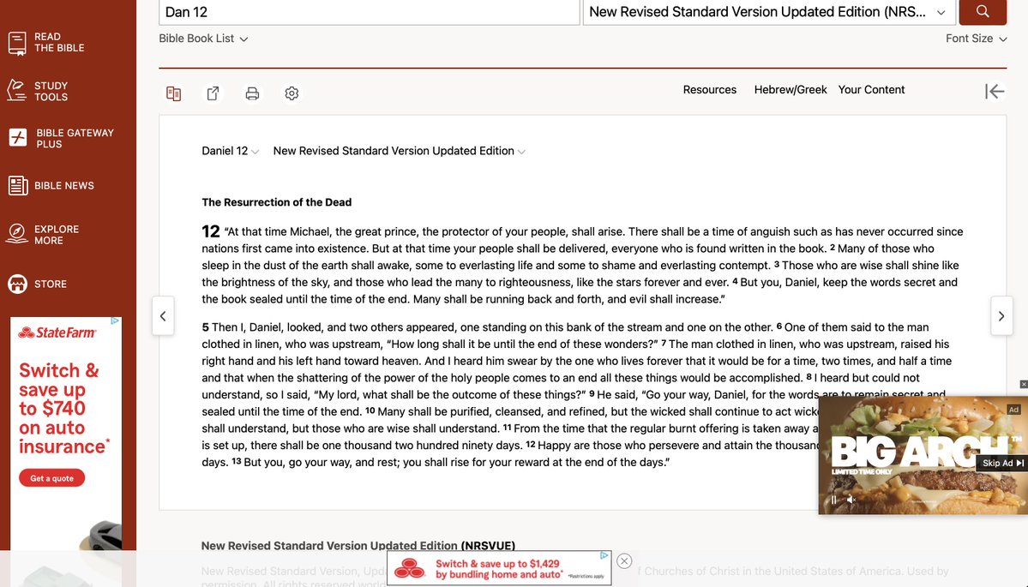
Task: Click the 'Dan 12' search input field
Action: (370, 12)
